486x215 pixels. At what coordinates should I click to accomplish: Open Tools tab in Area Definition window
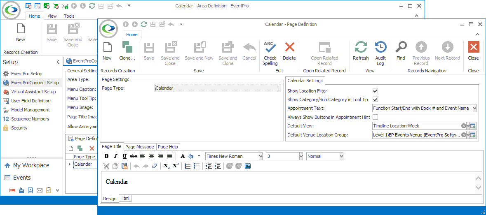point(69,16)
